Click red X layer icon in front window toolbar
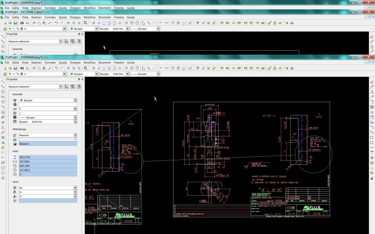The width and height of the screenshot is (375, 234). point(286,68)
